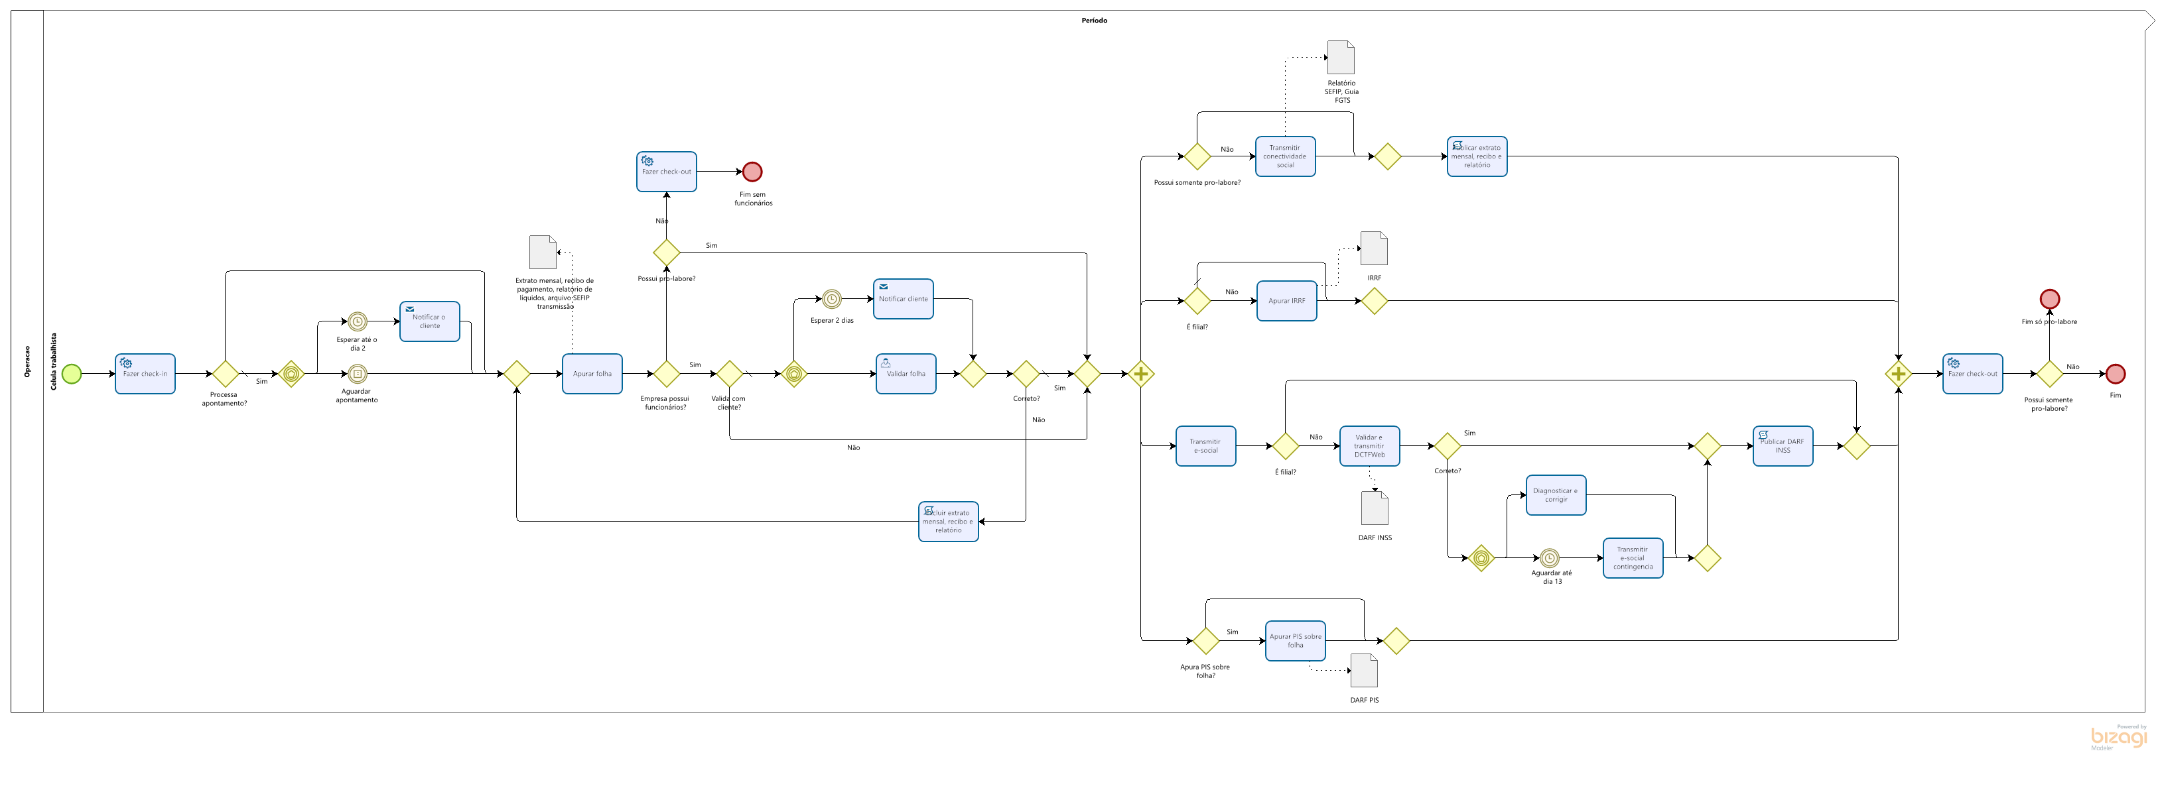Select the 'Esperar 2 dias' timer event
The width and height of the screenshot is (2162, 798).
click(x=832, y=300)
